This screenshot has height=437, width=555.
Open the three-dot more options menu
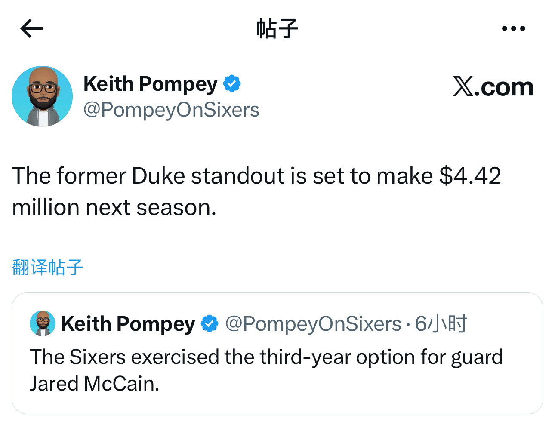[x=513, y=29]
